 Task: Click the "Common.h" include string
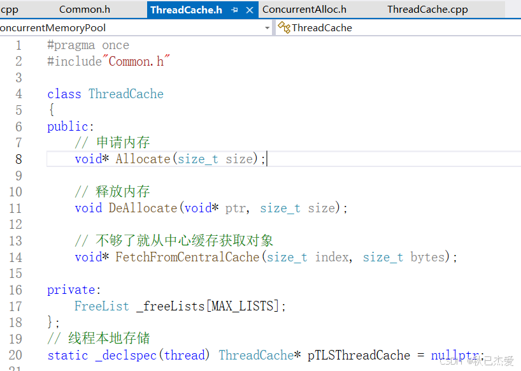136,61
